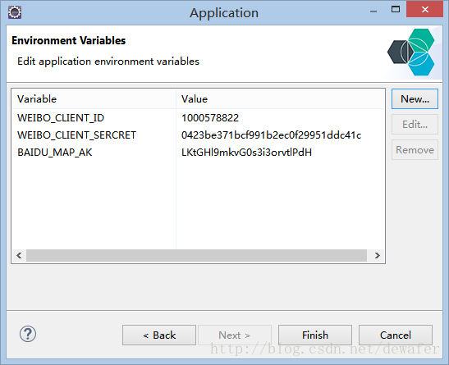Click the help question mark icon
This screenshot has width=449, height=365.
(x=28, y=334)
